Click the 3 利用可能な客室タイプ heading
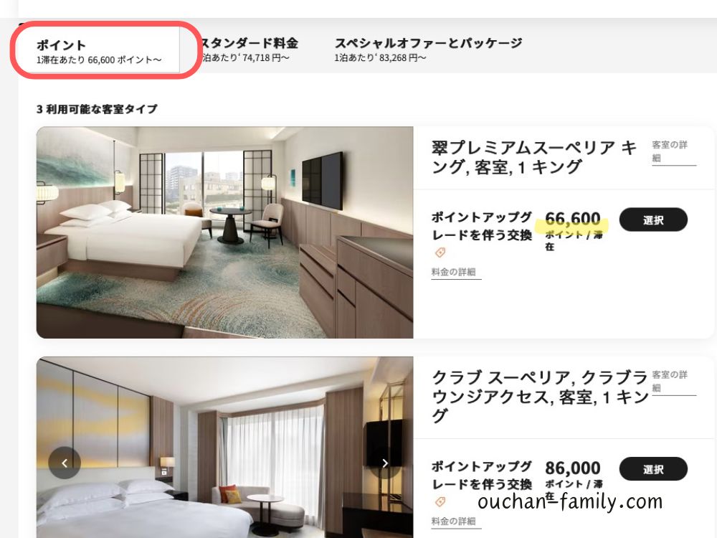The image size is (717, 538). [97, 109]
